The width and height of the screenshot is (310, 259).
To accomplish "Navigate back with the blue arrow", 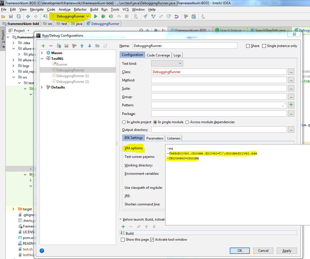I will pyautogui.click(x=28, y=16).
